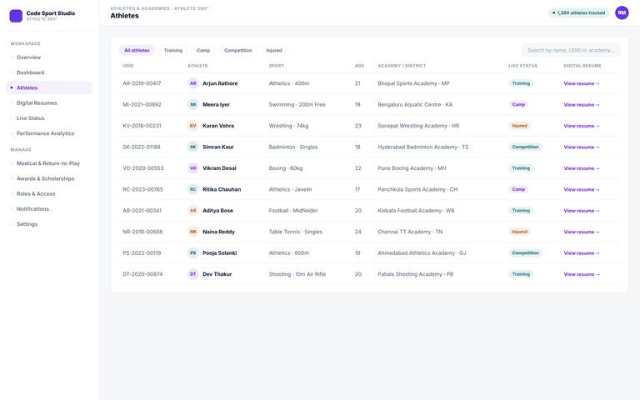This screenshot has height=400, width=640.
Task: Click Meera Iyer's Camp status badge
Action: [518, 104]
